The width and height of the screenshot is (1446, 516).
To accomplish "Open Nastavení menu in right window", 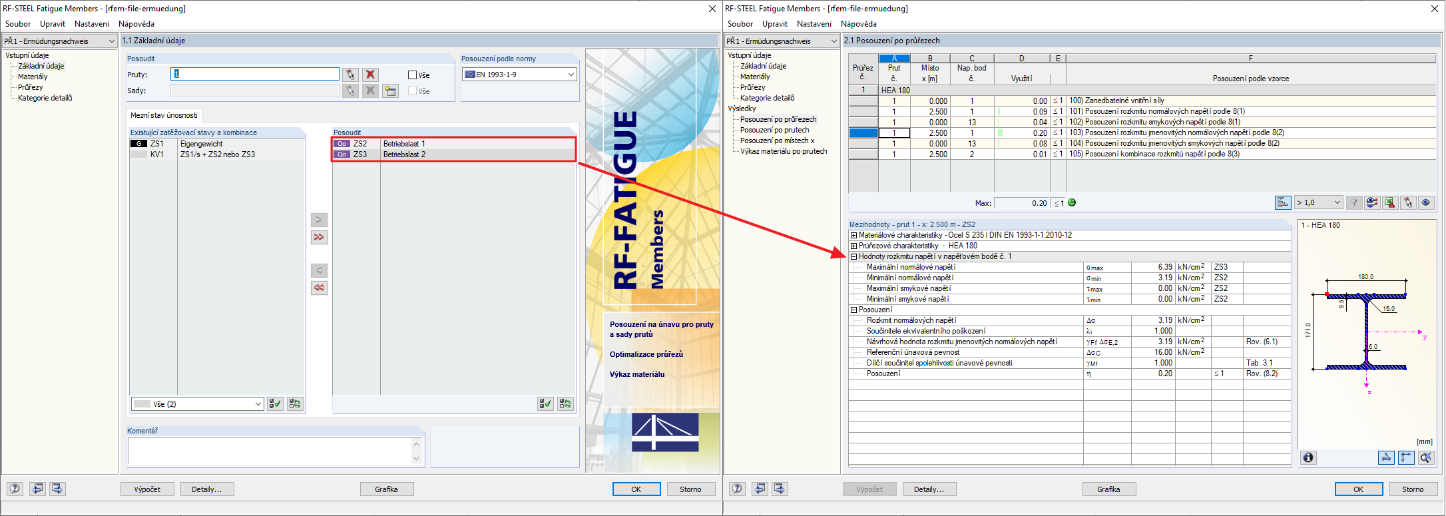I will (814, 24).
